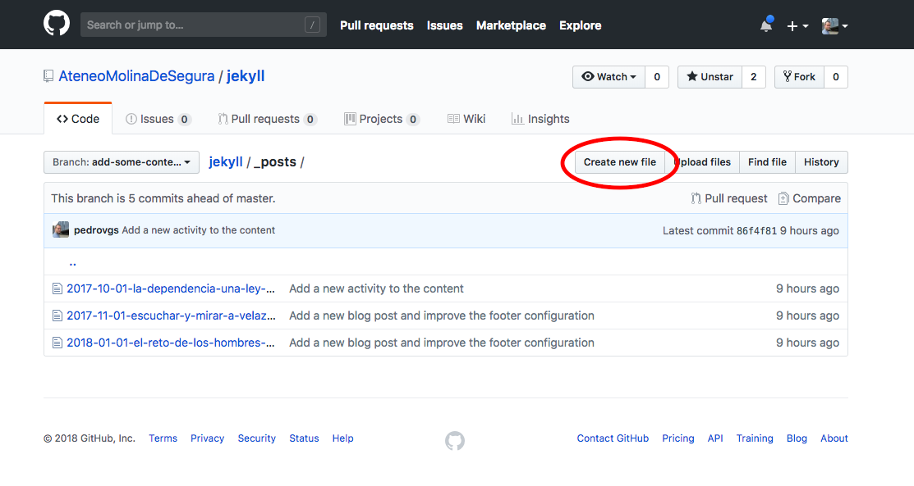914x486 pixels.
Task: Click the repository book icon
Action: 48,76
